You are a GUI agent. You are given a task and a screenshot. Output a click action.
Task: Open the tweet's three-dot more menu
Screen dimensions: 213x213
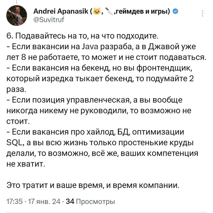click(203, 13)
